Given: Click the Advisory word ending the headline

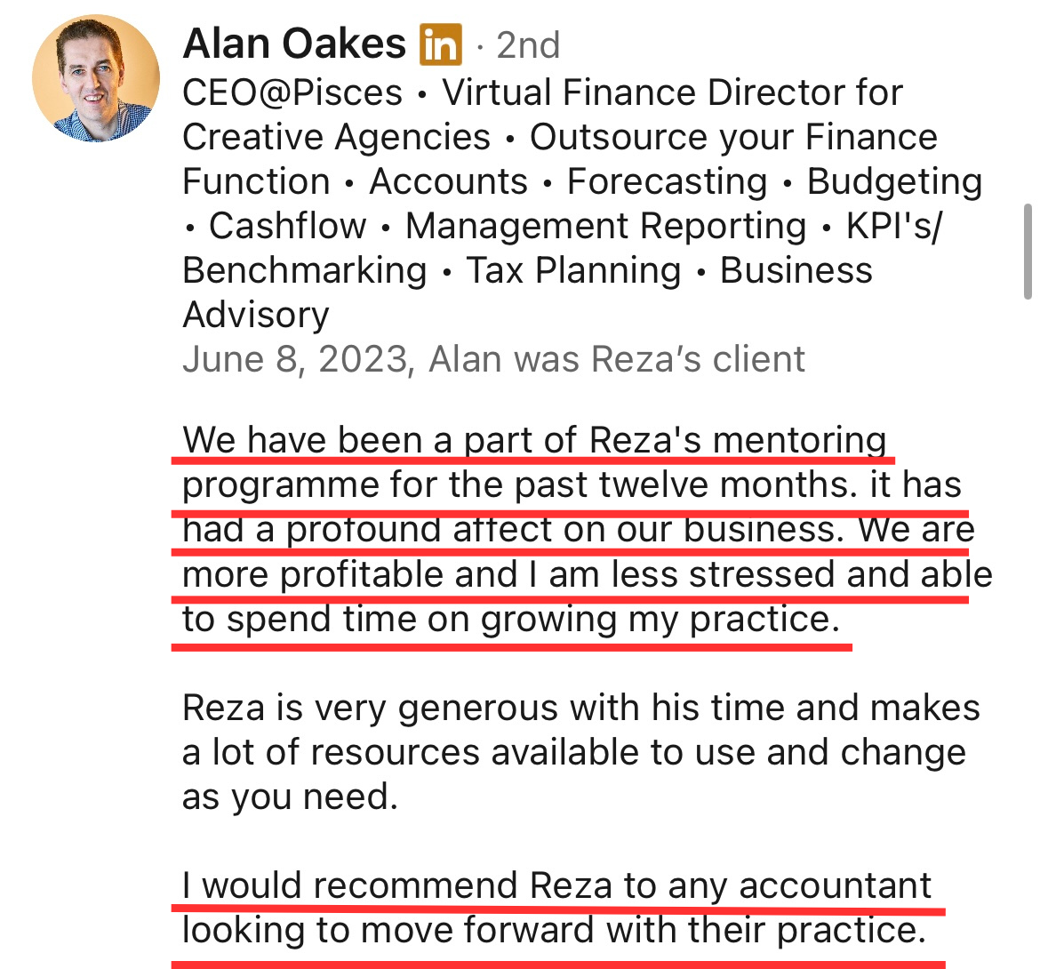Looking at the screenshot, I should (x=256, y=315).
